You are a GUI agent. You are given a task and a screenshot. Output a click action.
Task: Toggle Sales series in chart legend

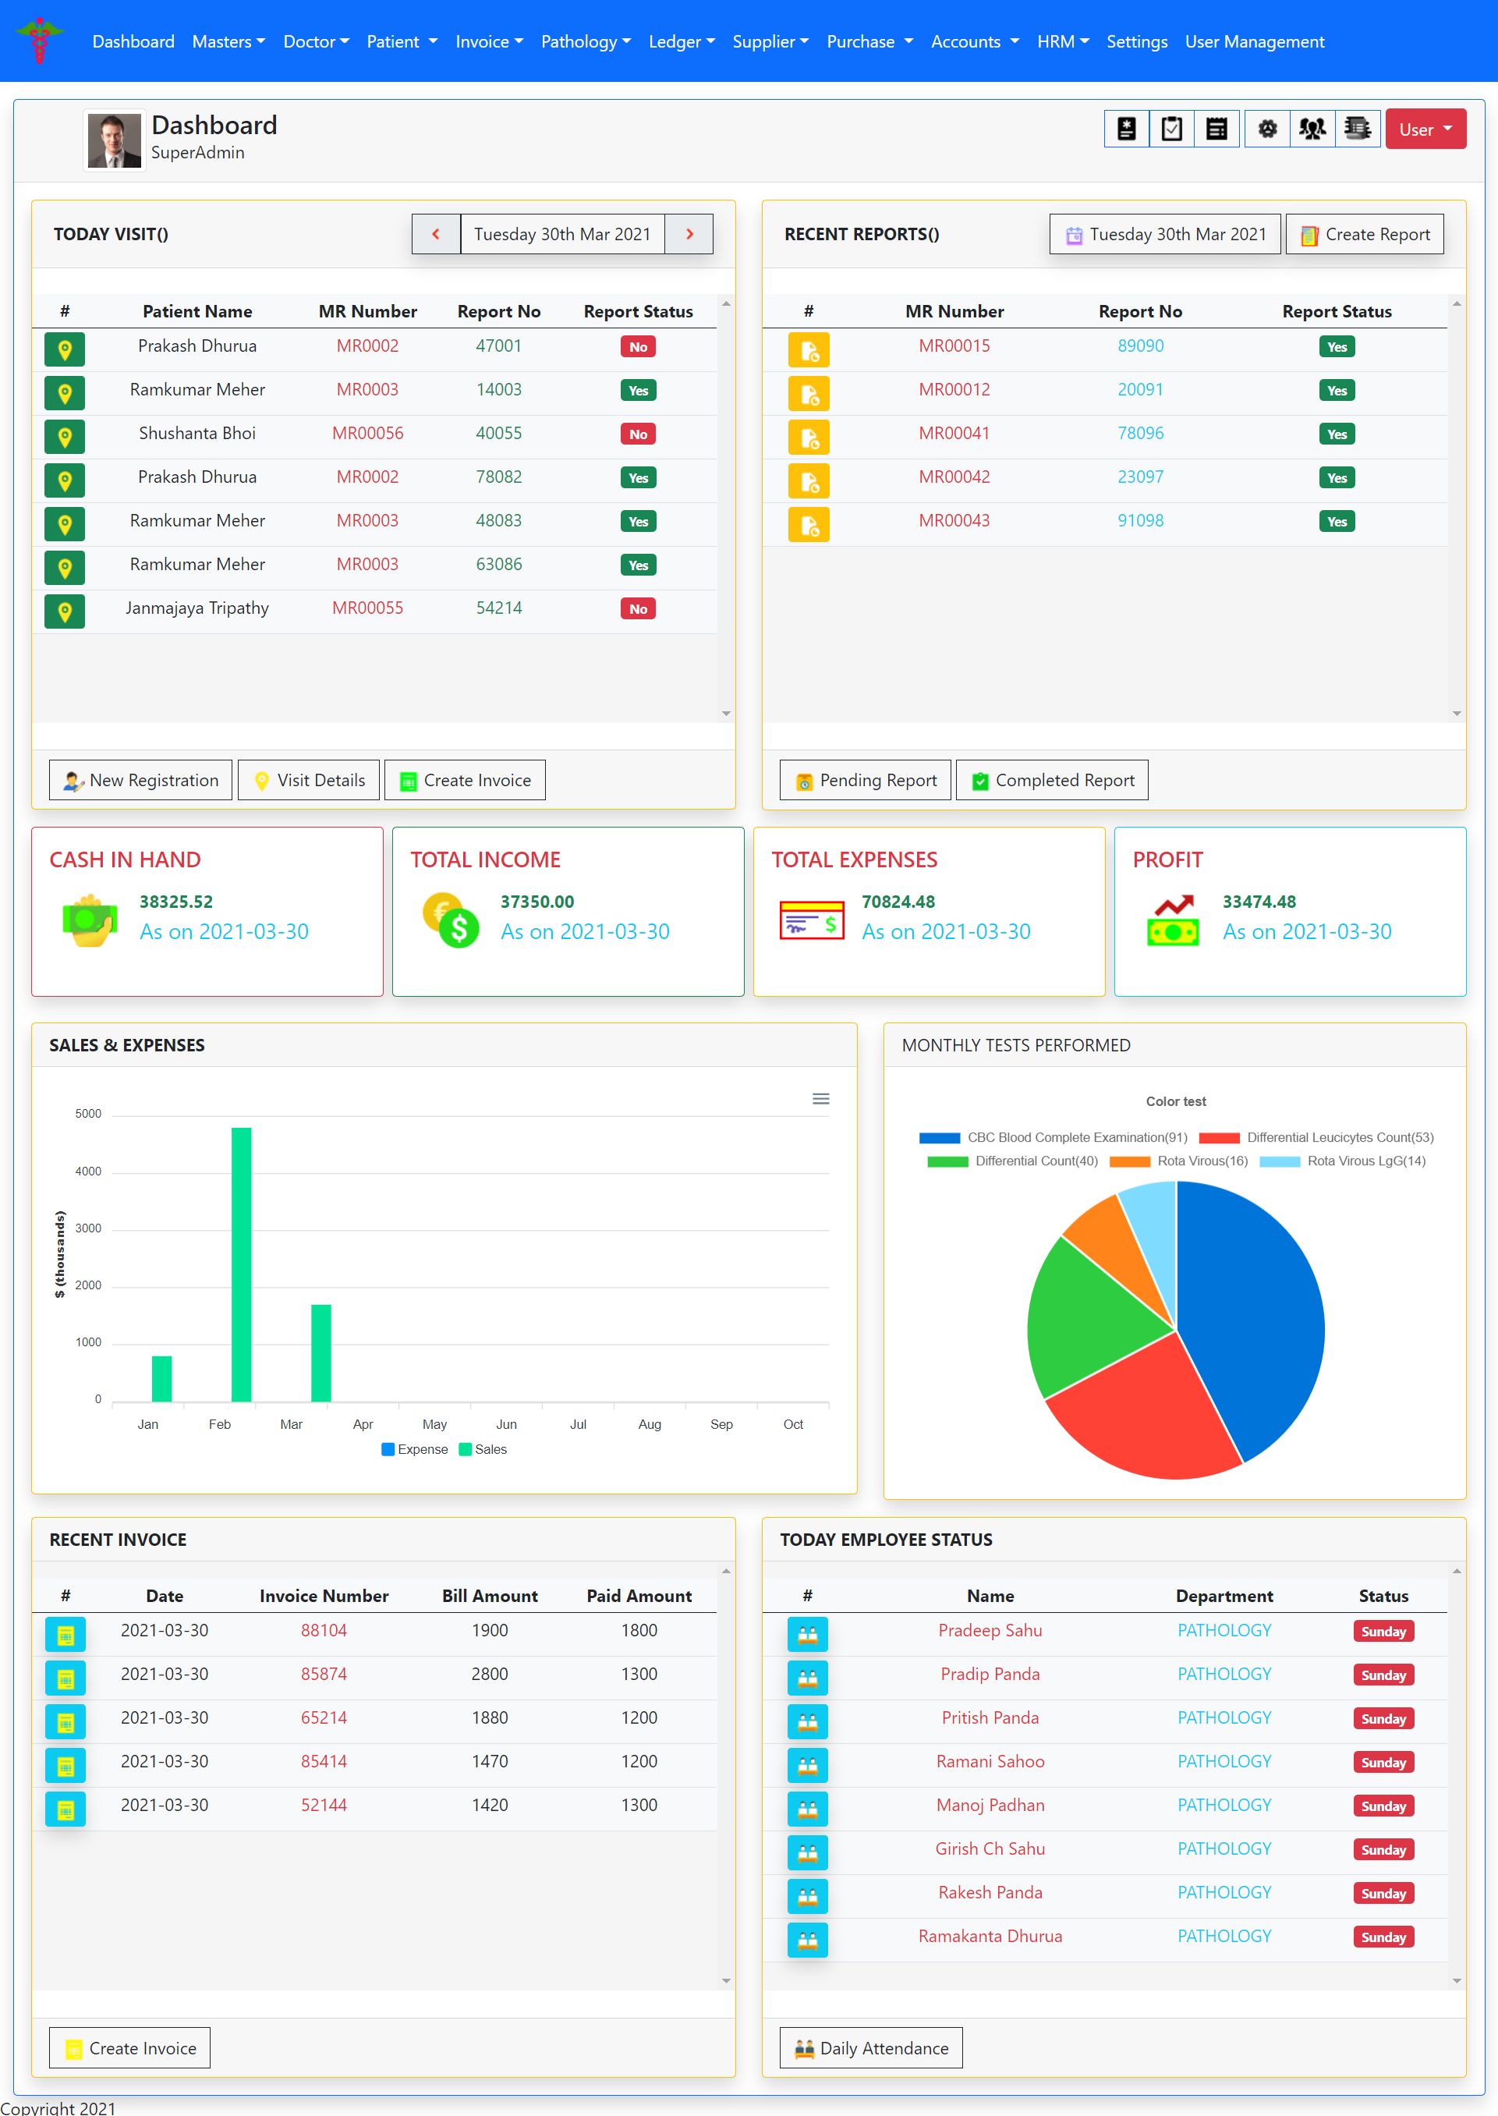click(483, 1449)
